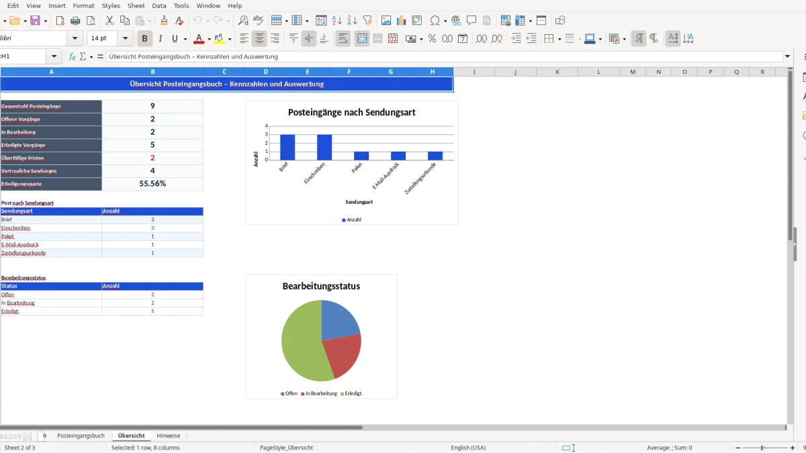Image resolution: width=806 pixels, height=453 pixels.
Task: Insert a comment
Action: [x=472, y=21]
